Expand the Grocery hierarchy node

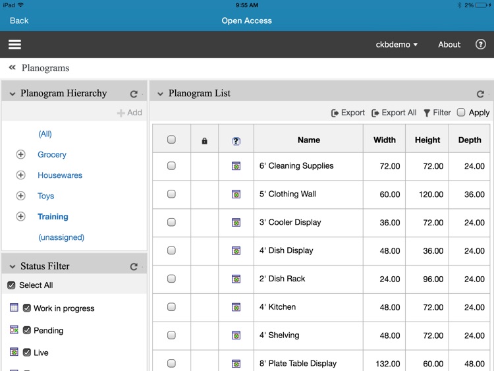pyautogui.click(x=21, y=154)
